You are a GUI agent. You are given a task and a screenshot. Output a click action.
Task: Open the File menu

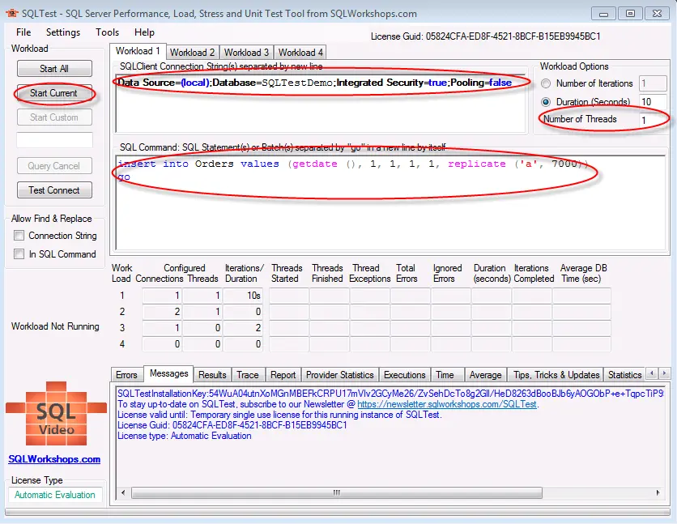(23, 32)
